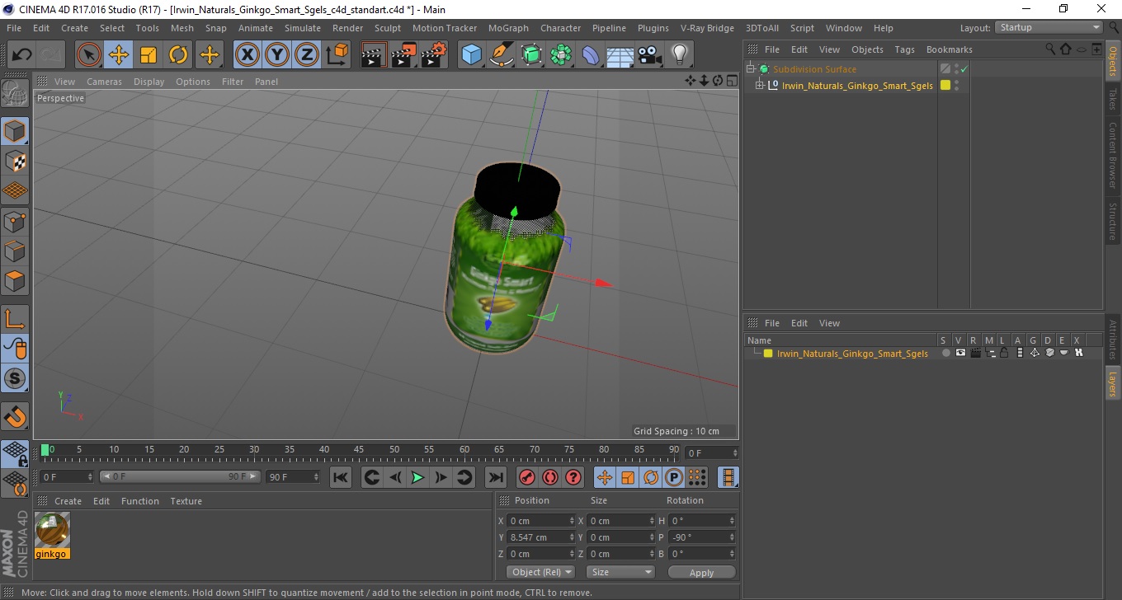Open the Sculpt menu
Screen dimensions: 1122x600
pyautogui.click(x=388, y=28)
